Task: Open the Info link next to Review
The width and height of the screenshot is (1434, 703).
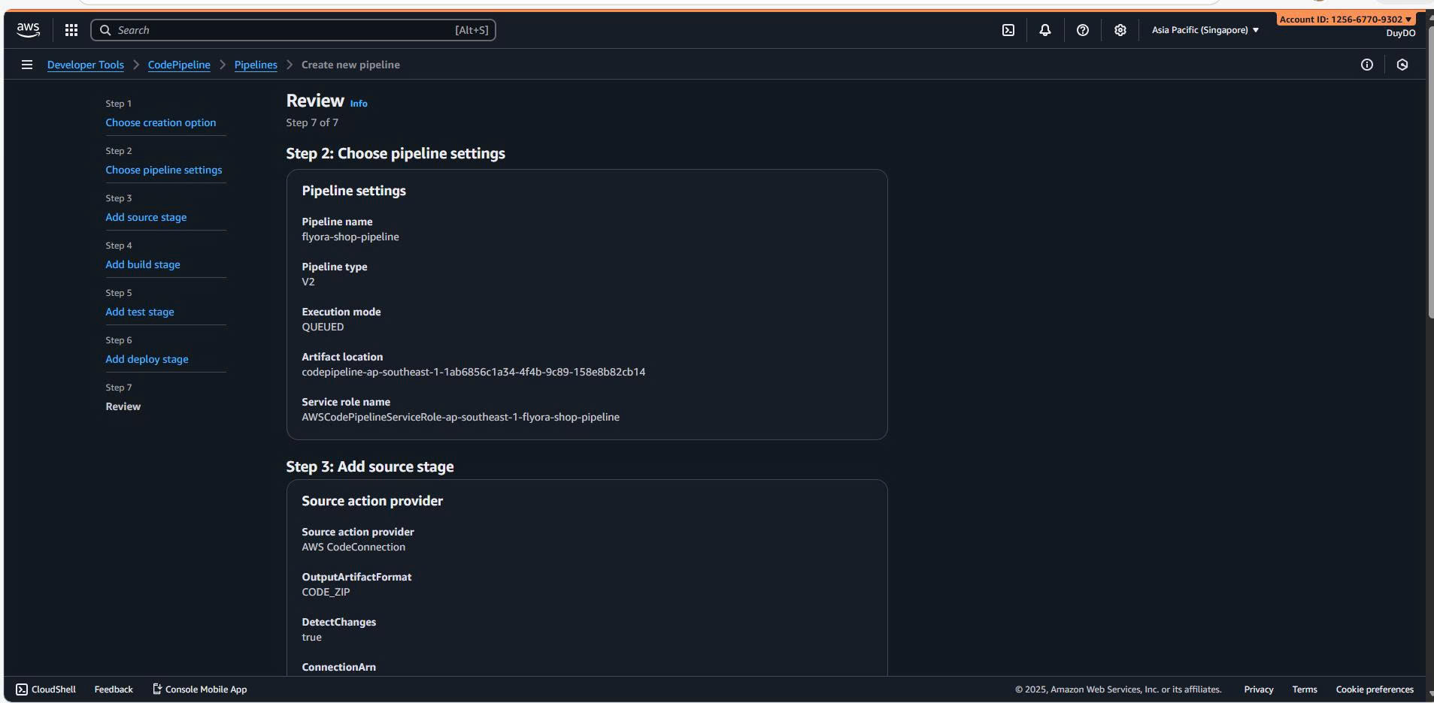Action: (x=359, y=104)
